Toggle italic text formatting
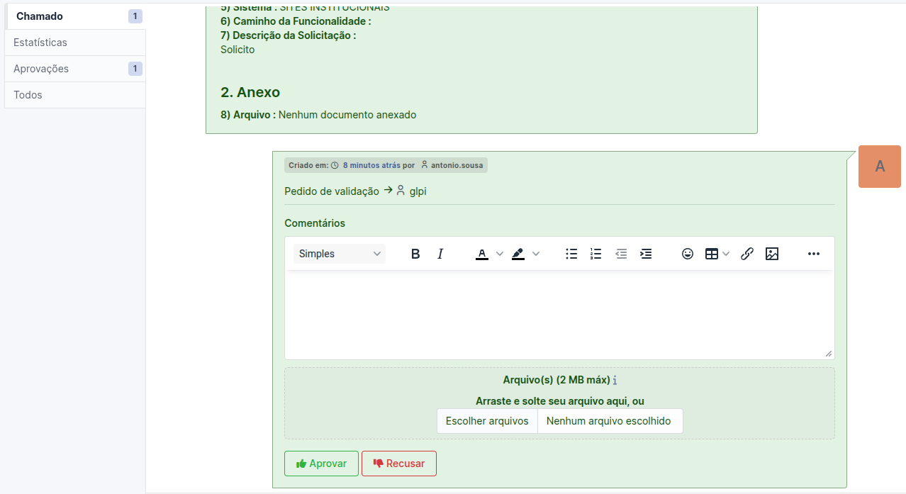Viewport: 906px width, 494px height. (x=440, y=254)
